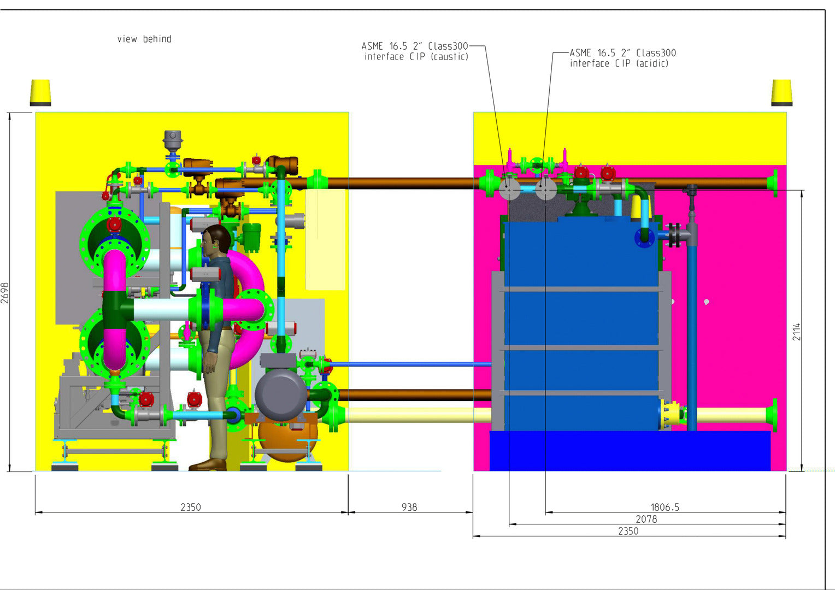Click the 'view behind' title text

click(x=144, y=39)
